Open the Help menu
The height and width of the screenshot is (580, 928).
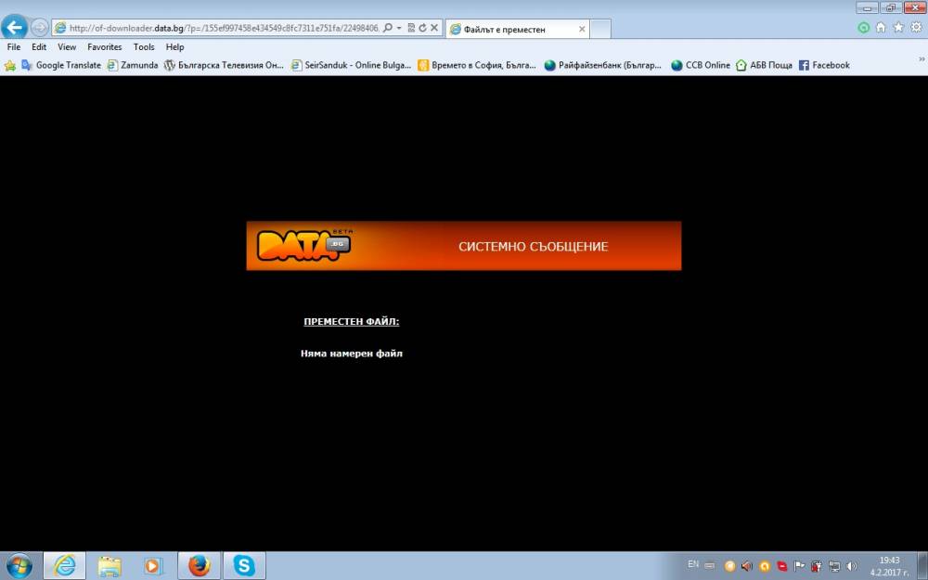click(x=174, y=46)
